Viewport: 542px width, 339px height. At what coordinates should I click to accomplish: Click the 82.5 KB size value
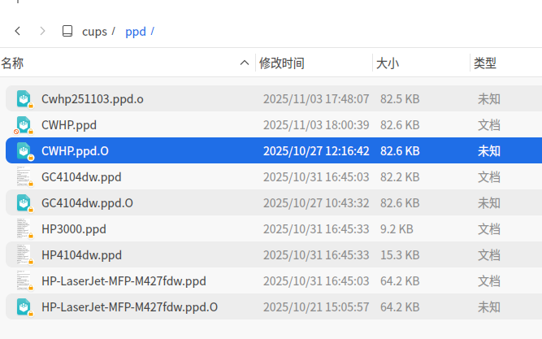[400, 99]
